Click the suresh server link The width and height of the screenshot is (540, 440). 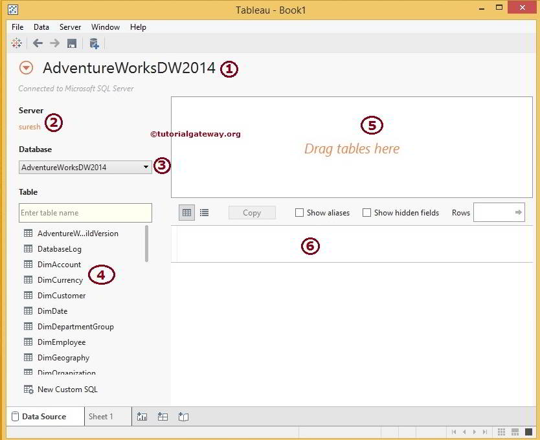[x=30, y=127]
